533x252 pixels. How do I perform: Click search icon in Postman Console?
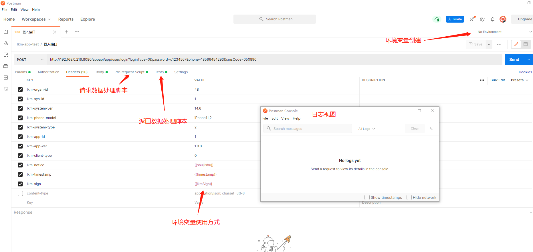click(x=269, y=128)
